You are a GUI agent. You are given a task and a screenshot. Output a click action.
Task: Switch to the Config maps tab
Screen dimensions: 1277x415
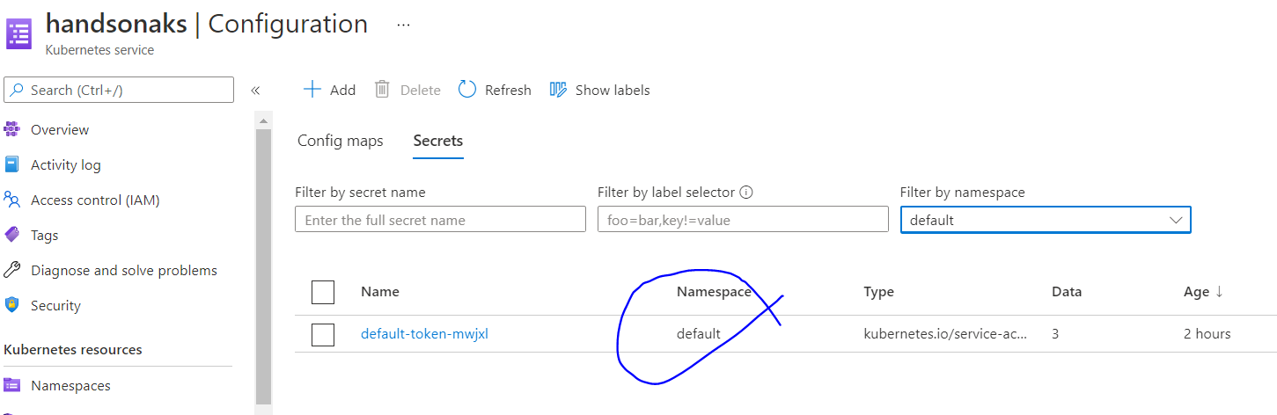pyautogui.click(x=341, y=141)
